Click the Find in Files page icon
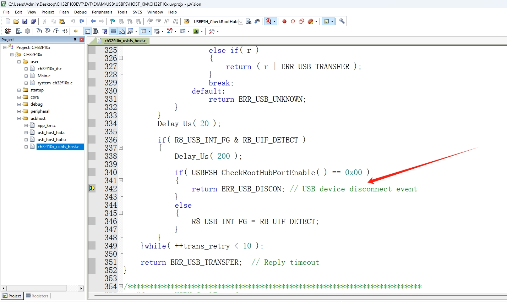The height and width of the screenshot is (302, 507). (x=249, y=21)
